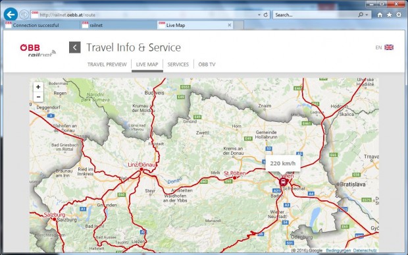Open favorites star icon

(x=389, y=15)
